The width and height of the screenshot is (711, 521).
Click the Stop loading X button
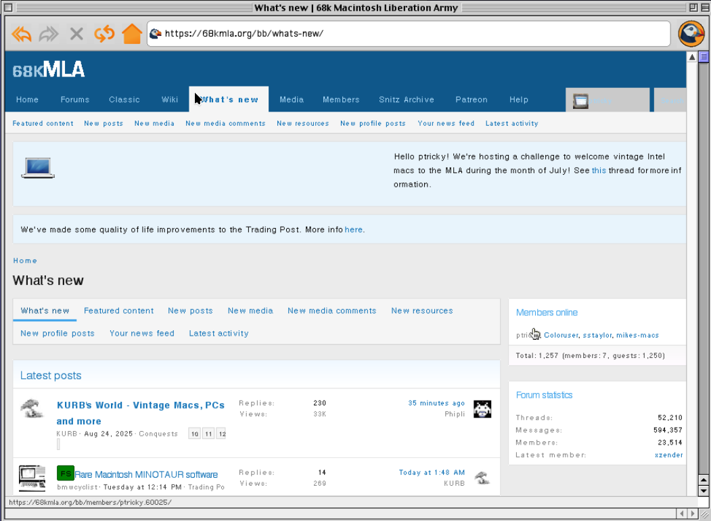(x=76, y=34)
